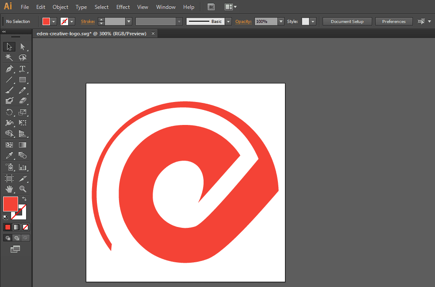Collapse the tools panel with double arrows
435x287 pixels.
[x=4, y=31]
